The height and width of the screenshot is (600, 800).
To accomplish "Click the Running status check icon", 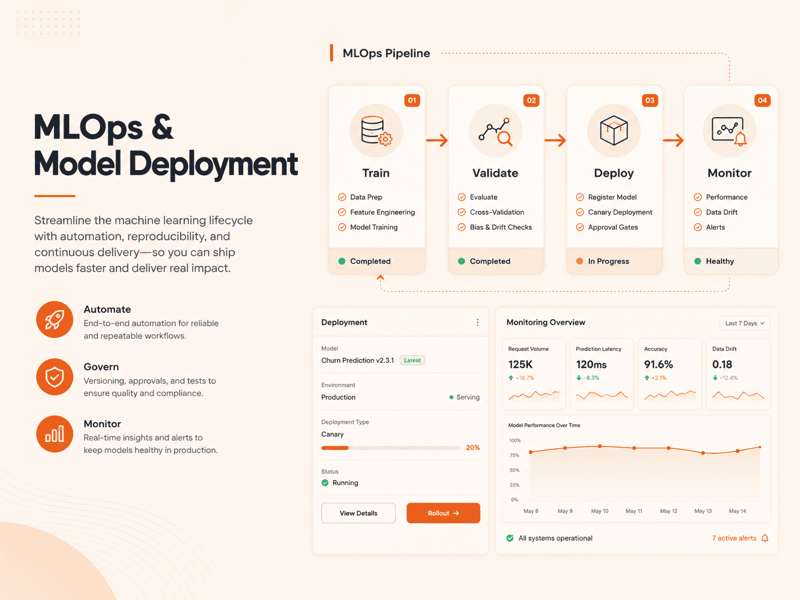I will point(325,483).
